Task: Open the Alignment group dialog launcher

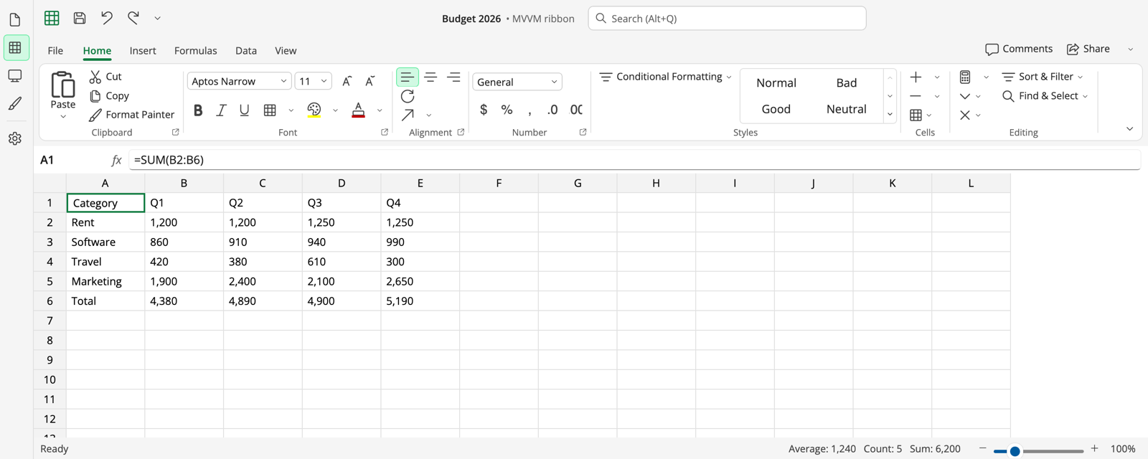Action: tap(461, 132)
